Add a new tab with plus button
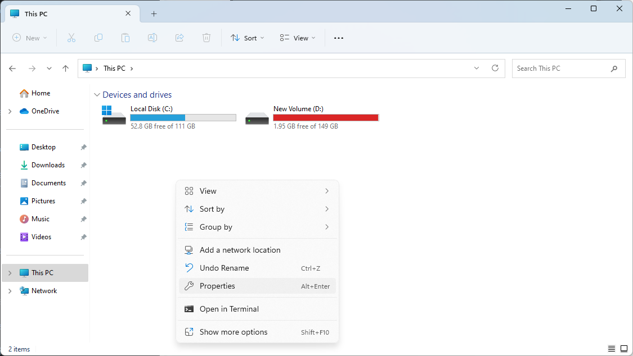This screenshot has height=356, width=633. point(154,14)
